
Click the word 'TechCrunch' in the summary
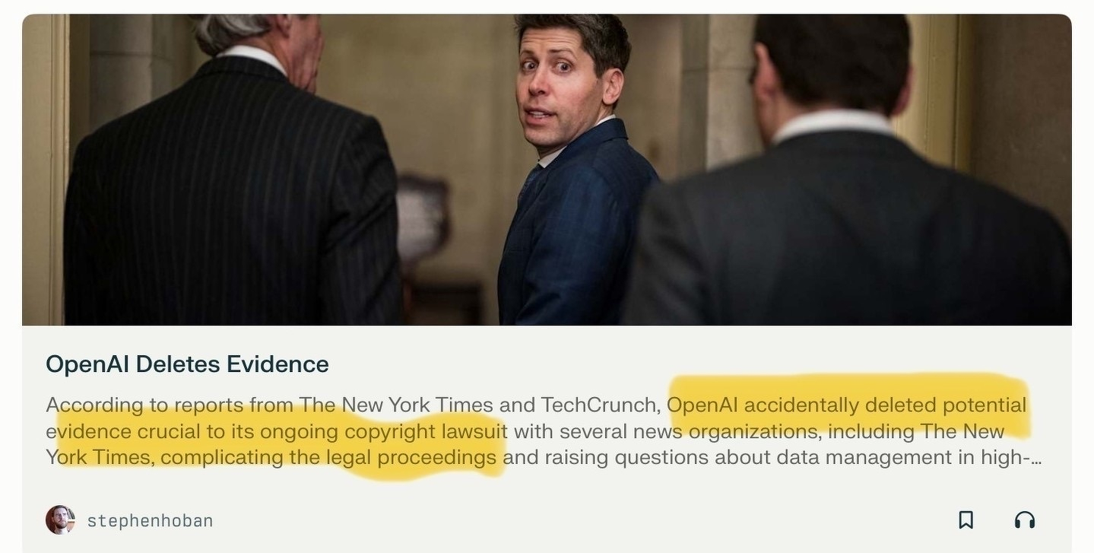tap(600, 405)
